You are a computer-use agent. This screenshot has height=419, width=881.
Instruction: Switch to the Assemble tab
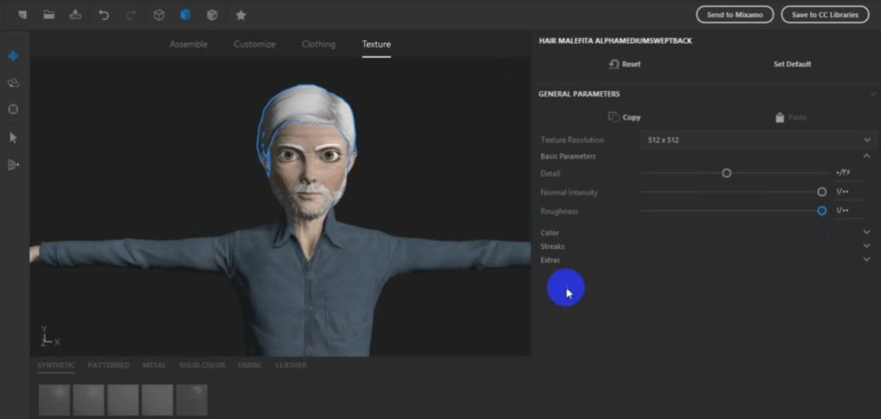click(x=188, y=44)
